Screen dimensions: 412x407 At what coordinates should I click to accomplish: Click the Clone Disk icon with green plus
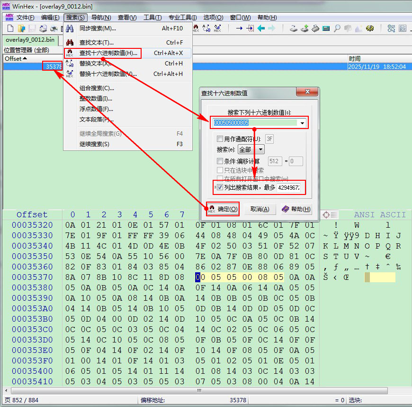point(305,28)
